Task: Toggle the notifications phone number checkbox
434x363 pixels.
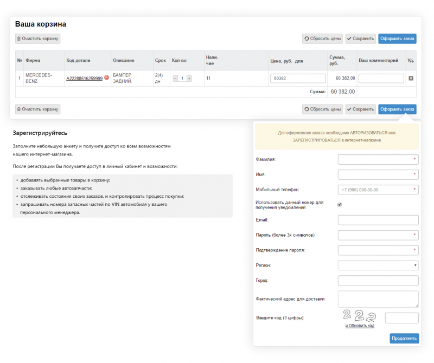Action: 340,205
